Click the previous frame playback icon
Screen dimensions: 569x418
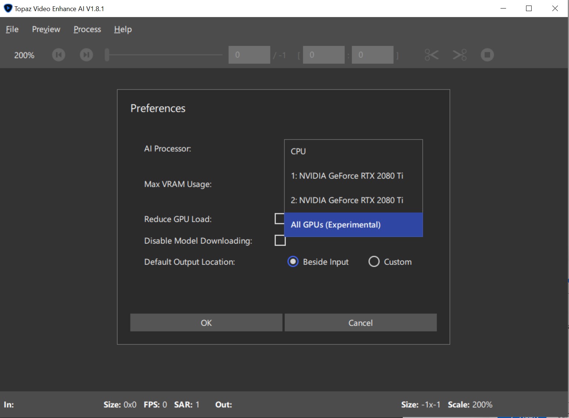coord(58,55)
